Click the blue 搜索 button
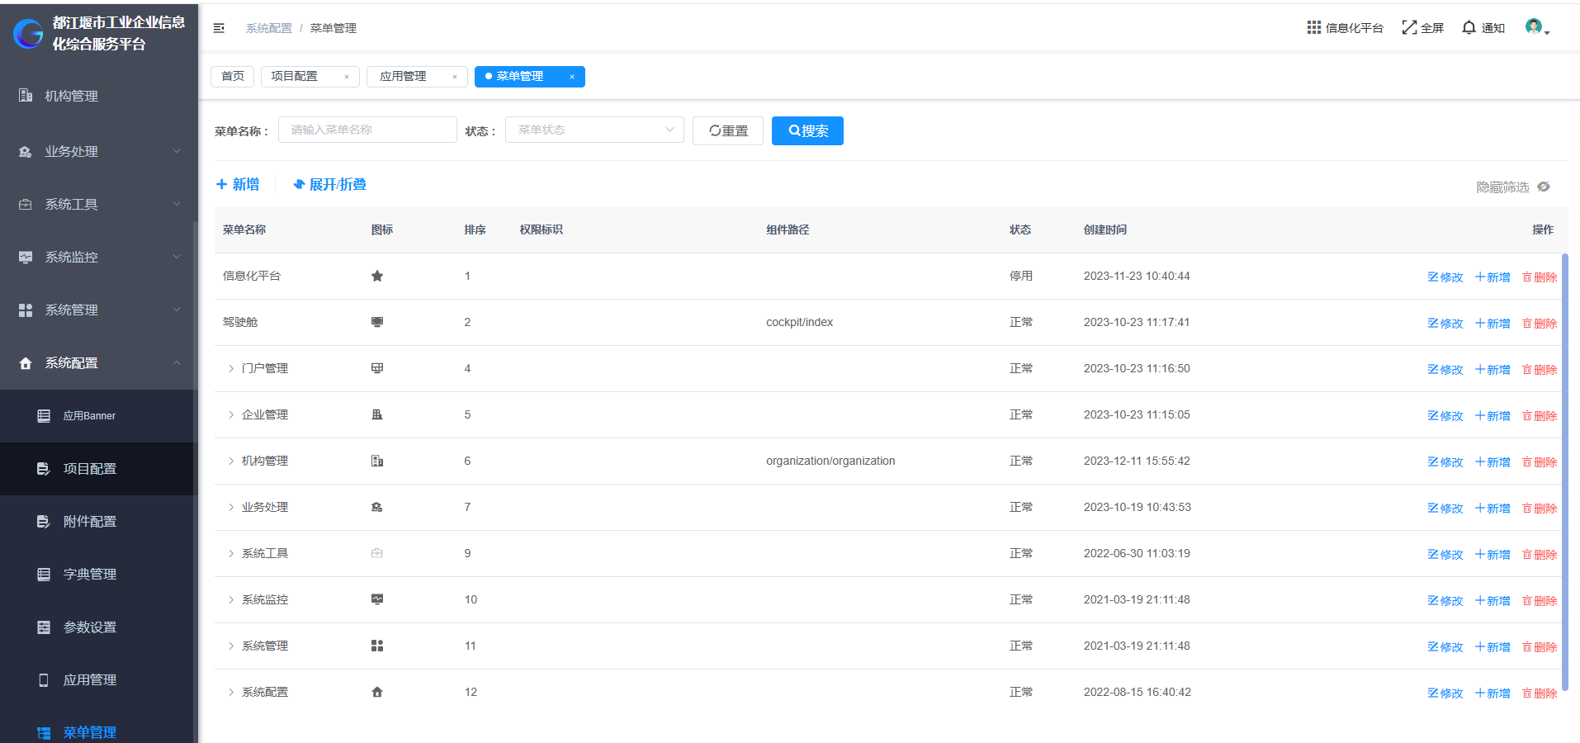The width and height of the screenshot is (1580, 743). click(807, 131)
